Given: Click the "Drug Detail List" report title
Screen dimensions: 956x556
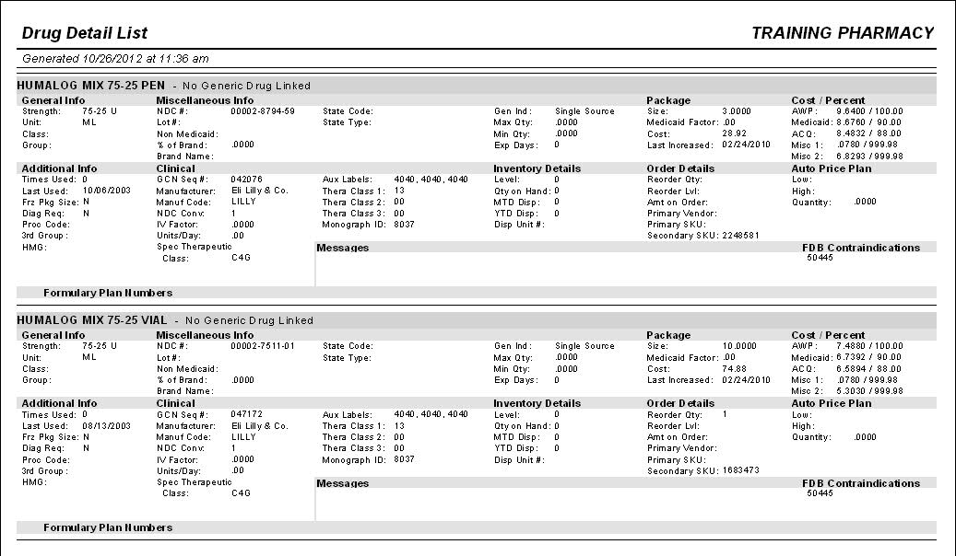Looking at the screenshot, I should 85,33.
